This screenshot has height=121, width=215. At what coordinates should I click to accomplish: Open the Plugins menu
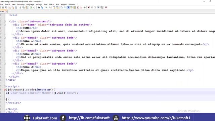point(64,4)
